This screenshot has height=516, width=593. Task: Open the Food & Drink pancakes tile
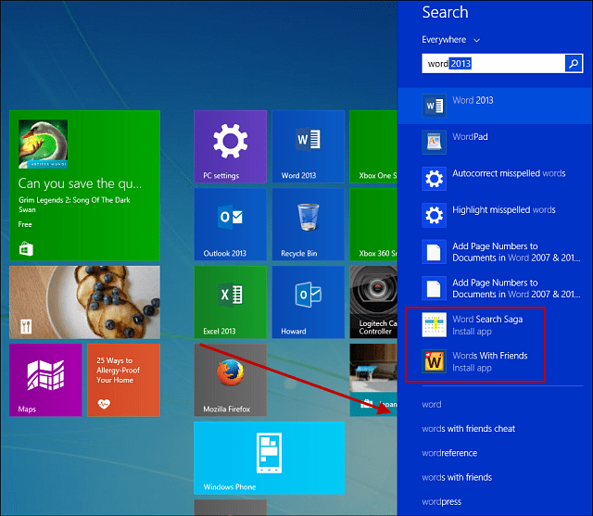84,302
